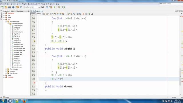Click the editor vertical scrollbar thumb
The height and width of the screenshot is (103, 183).
coord(180,76)
